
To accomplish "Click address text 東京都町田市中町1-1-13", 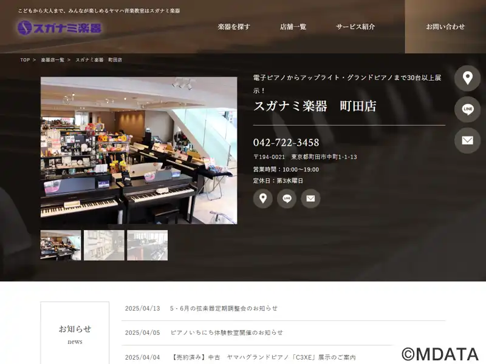I will (x=324, y=157).
